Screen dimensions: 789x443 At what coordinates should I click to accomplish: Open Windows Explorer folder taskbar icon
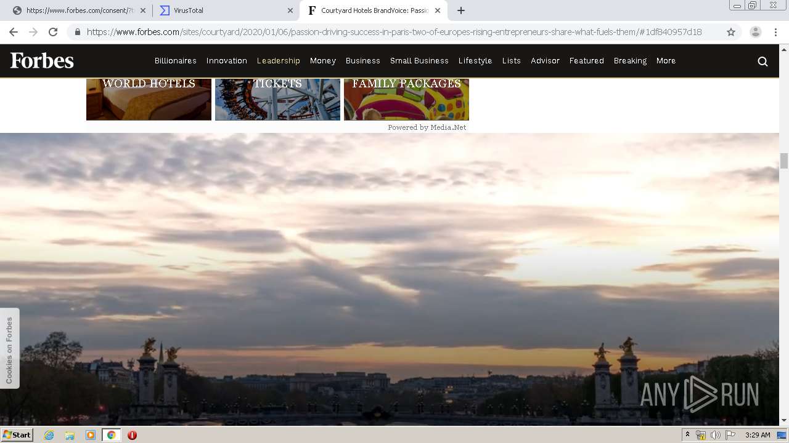[x=70, y=435]
